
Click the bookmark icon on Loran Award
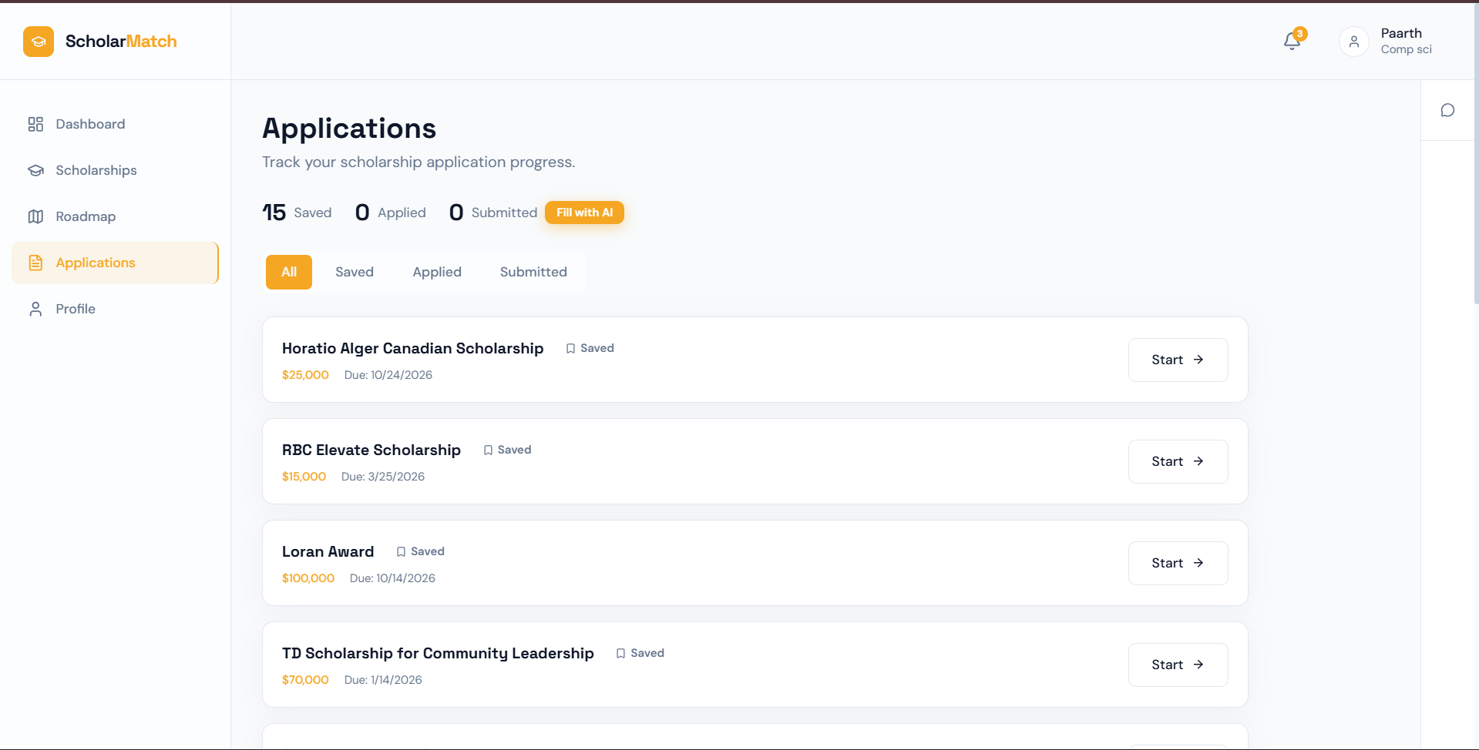click(x=401, y=552)
